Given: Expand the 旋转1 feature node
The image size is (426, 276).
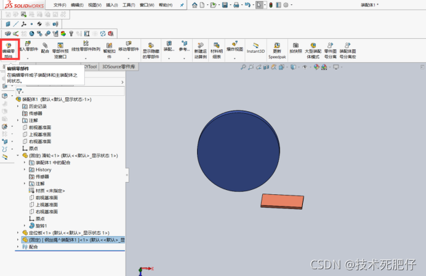Looking at the screenshot, I should click(25, 226).
